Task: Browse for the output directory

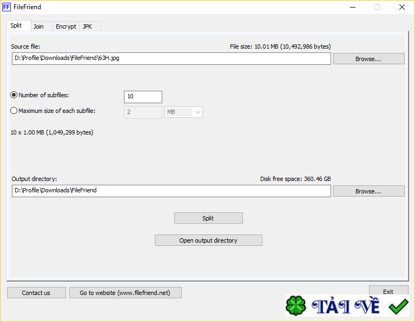Action: click(x=368, y=191)
